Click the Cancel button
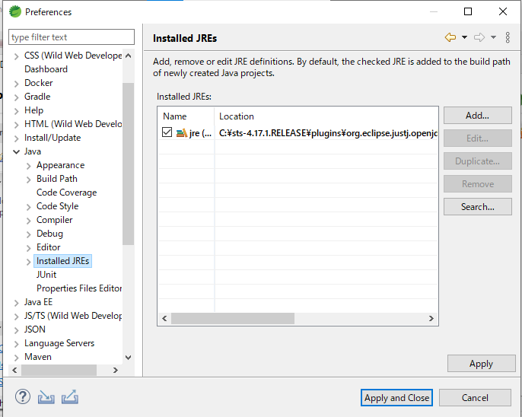This screenshot has width=522, height=417. (475, 398)
